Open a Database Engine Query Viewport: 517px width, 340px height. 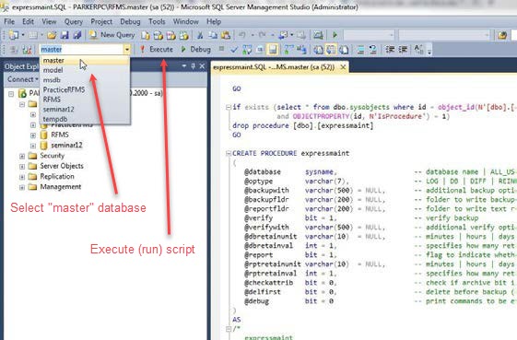(x=146, y=35)
